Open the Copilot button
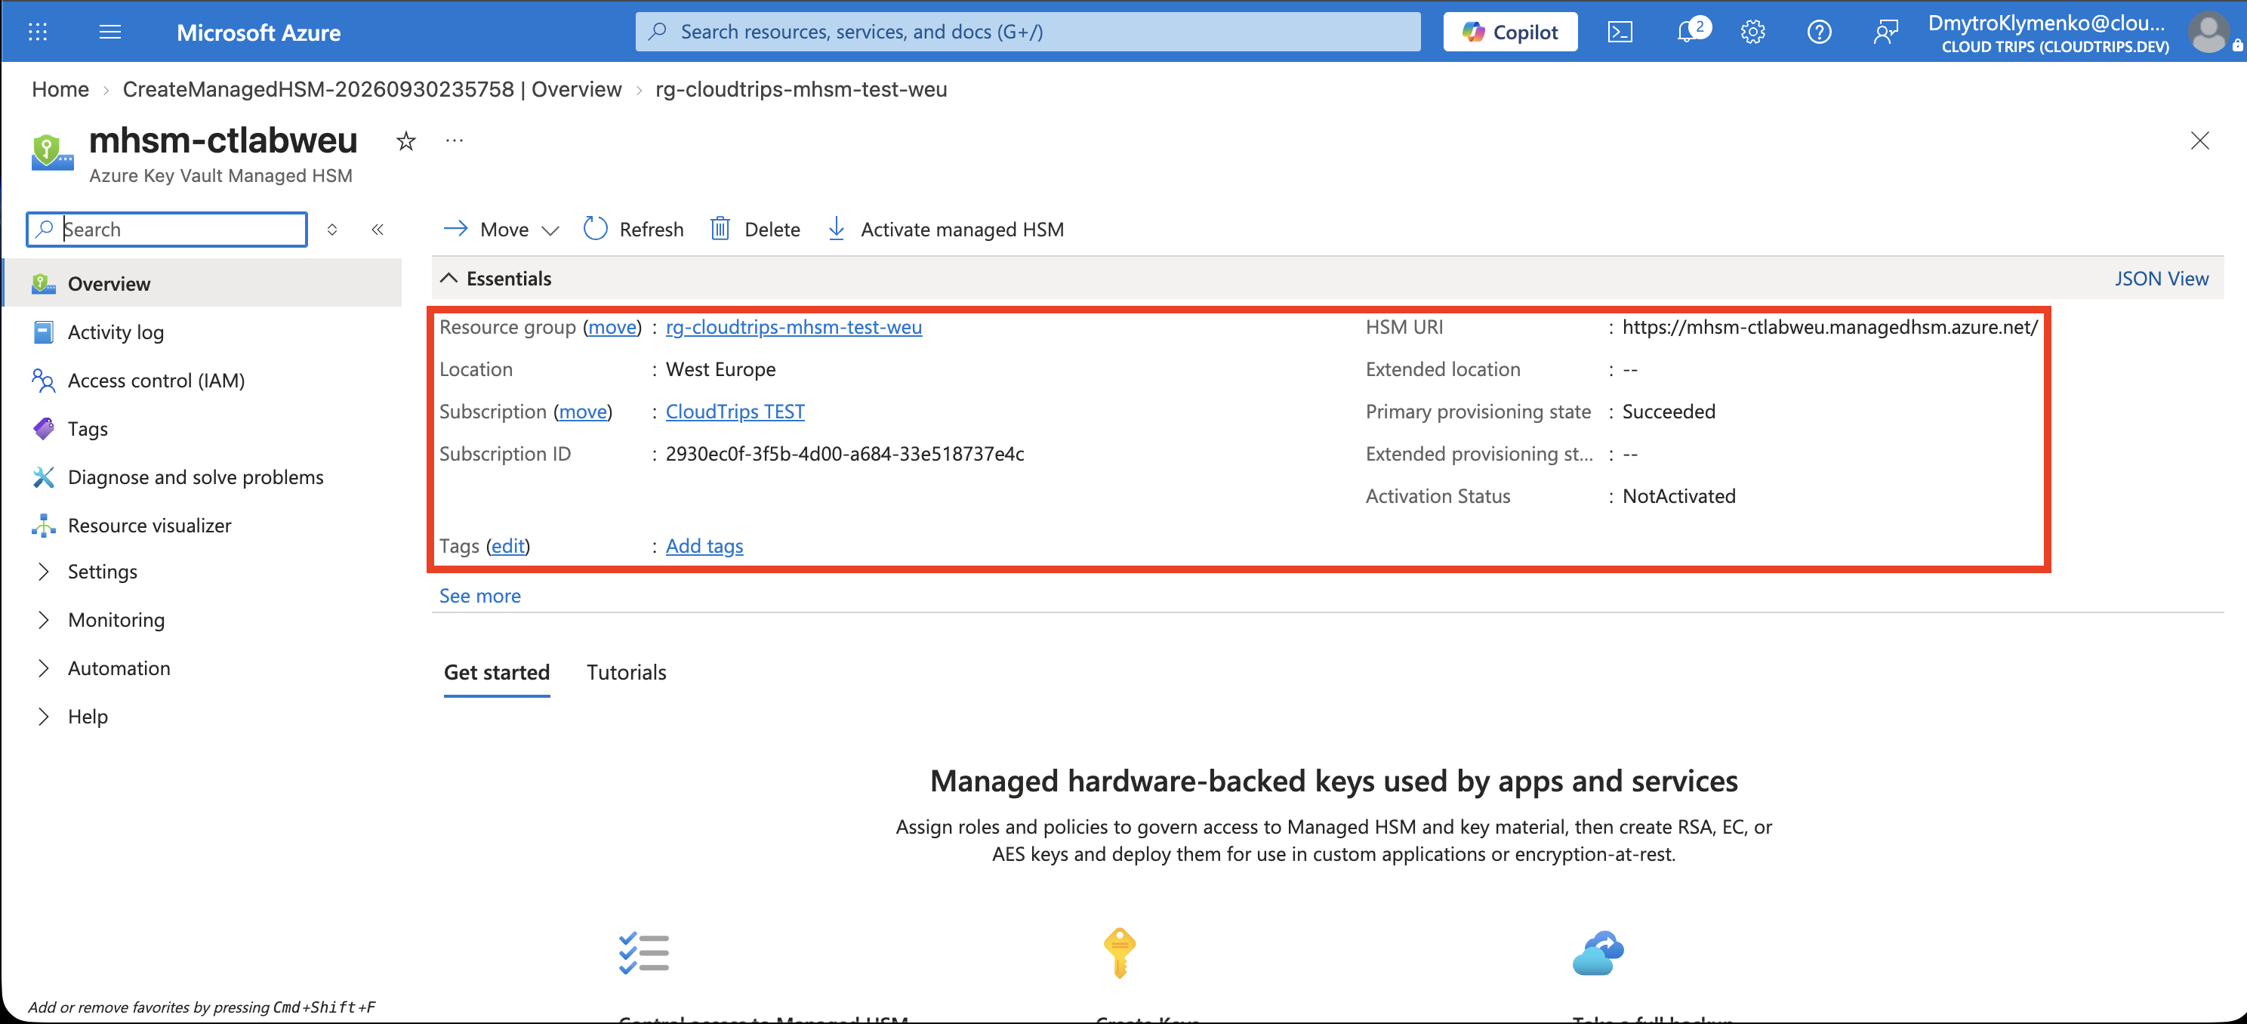Screen dimensions: 2247x1024 point(1510,32)
